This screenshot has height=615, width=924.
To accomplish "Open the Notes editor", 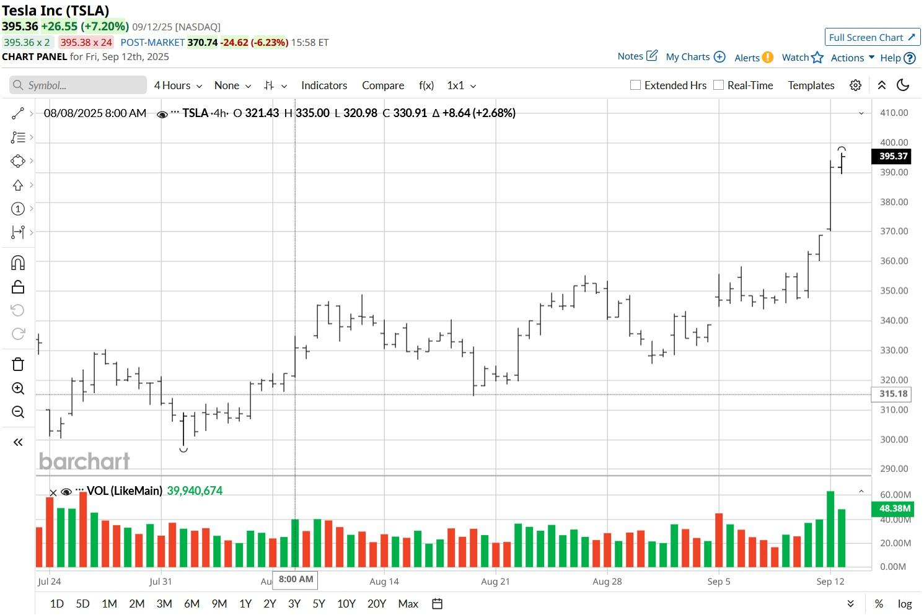I will (x=637, y=56).
